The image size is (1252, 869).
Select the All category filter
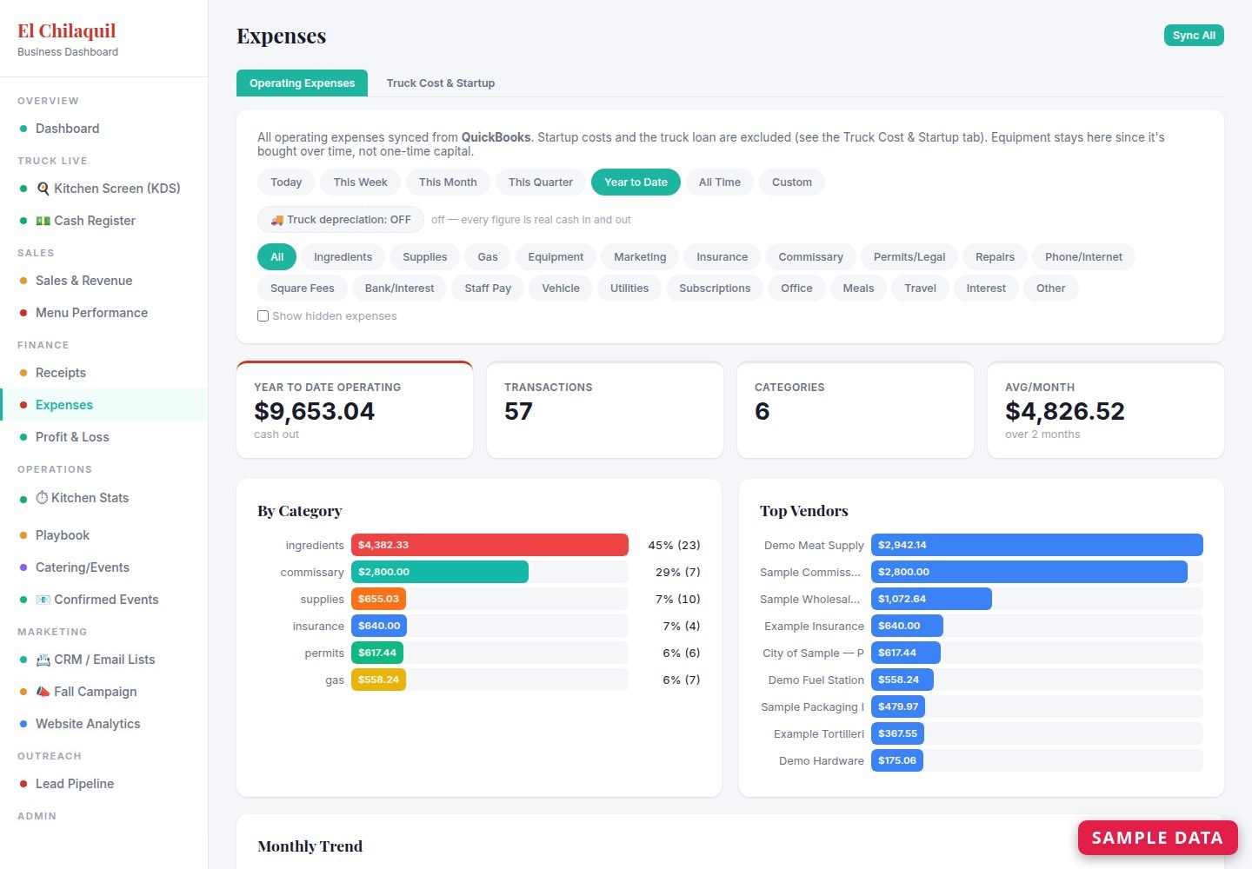click(x=276, y=257)
